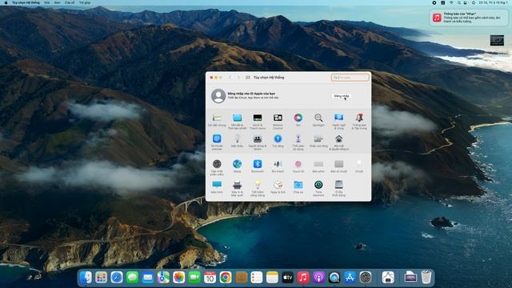
Task: Launch Google Chrome from the Dock
Action: pyautogui.click(x=226, y=278)
